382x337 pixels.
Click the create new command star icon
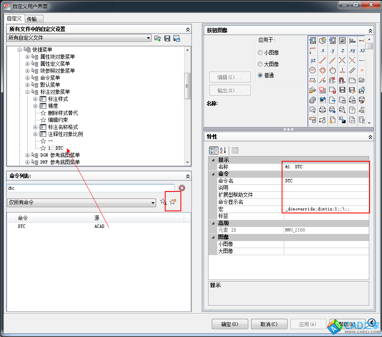[173, 202]
